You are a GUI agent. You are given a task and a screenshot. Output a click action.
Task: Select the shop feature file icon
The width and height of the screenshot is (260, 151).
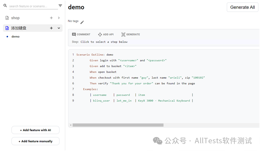[7, 18]
